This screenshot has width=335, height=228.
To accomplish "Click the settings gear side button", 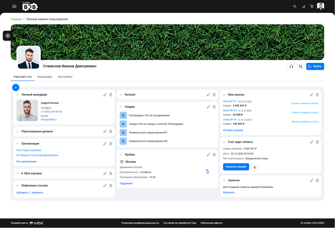I will click(x=8, y=36).
